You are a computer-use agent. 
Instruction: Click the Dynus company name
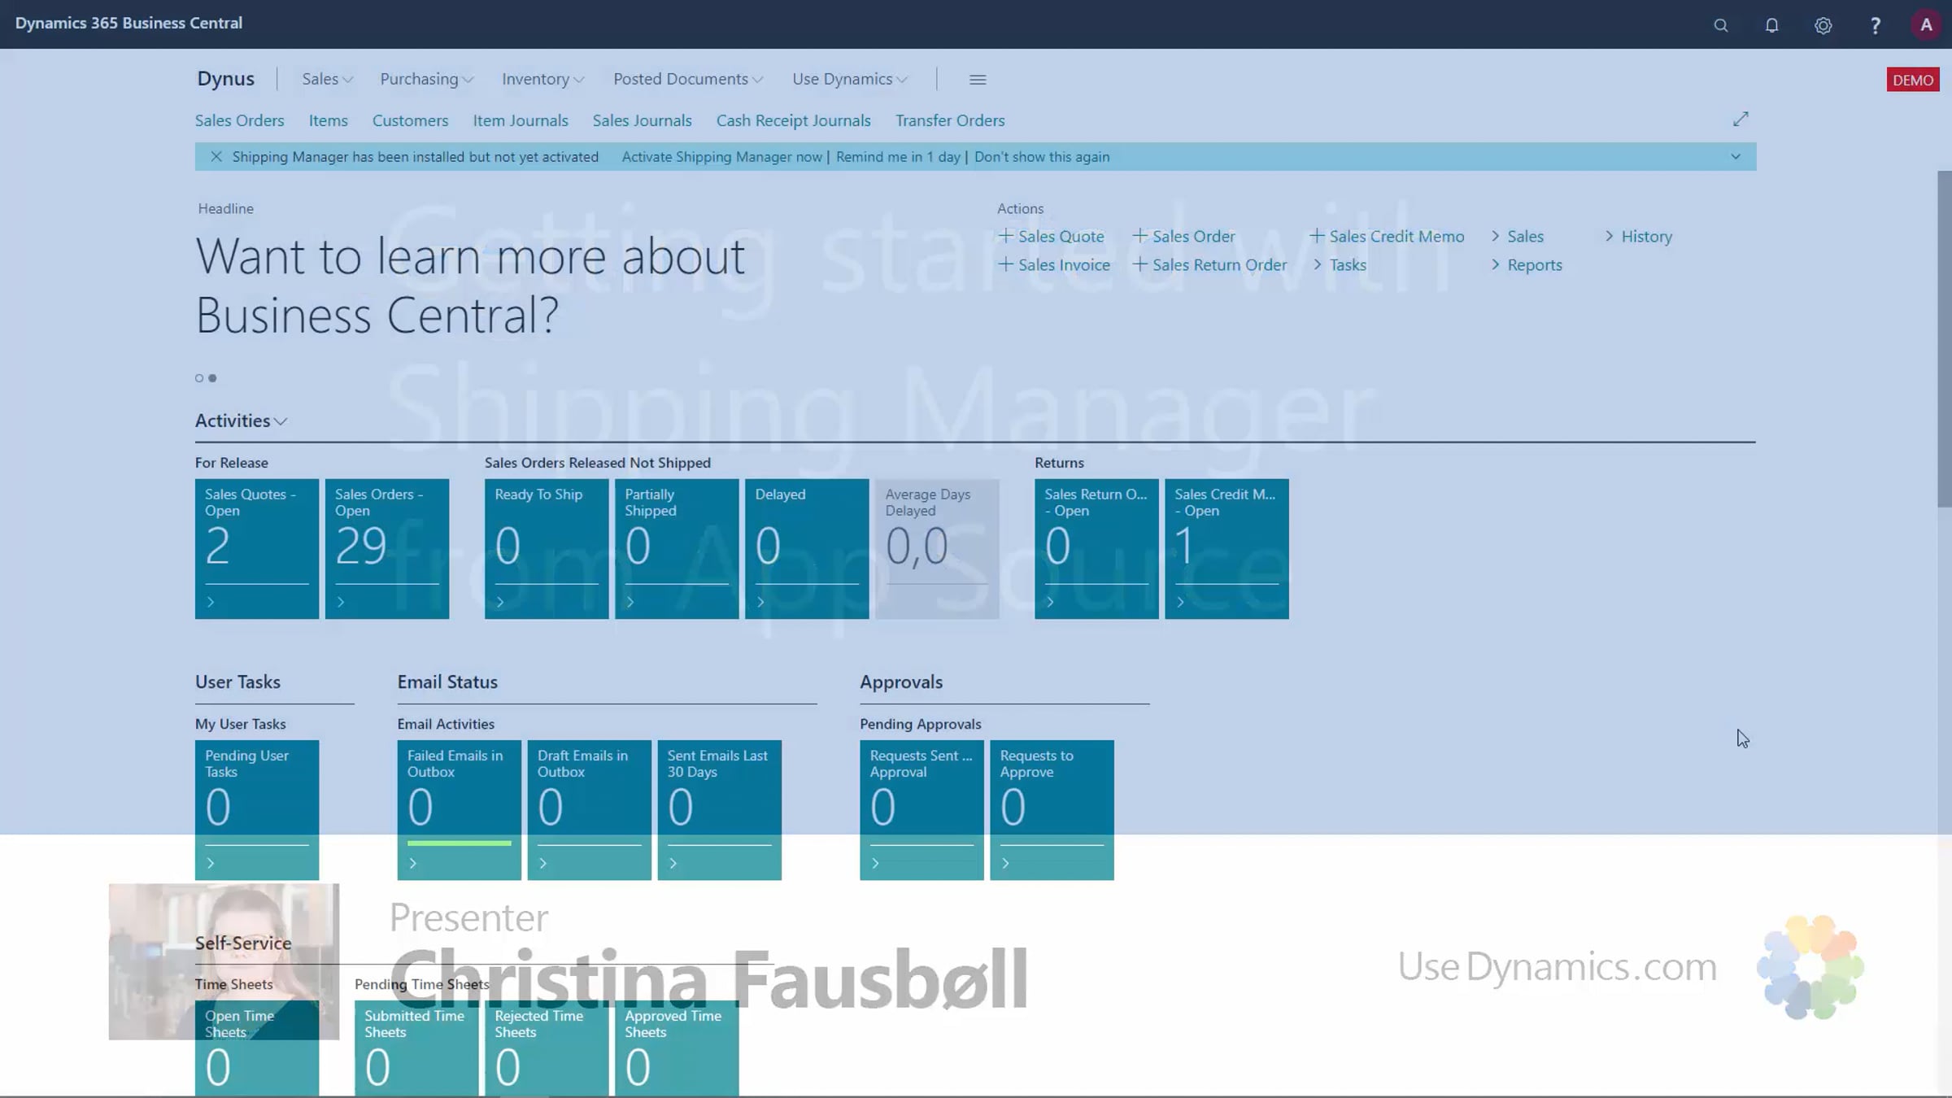pyautogui.click(x=225, y=79)
